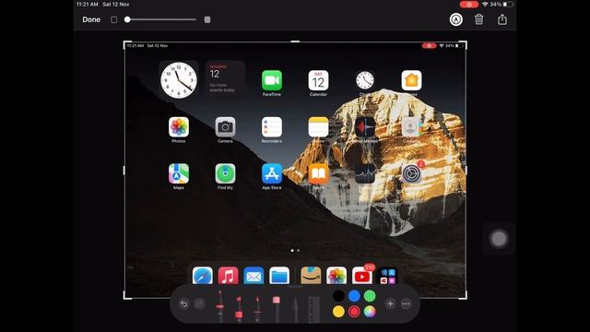Tap the faint opacity square left of slider
This screenshot has width=590, height=332.
pyautogui.click(x=114, y=19)
